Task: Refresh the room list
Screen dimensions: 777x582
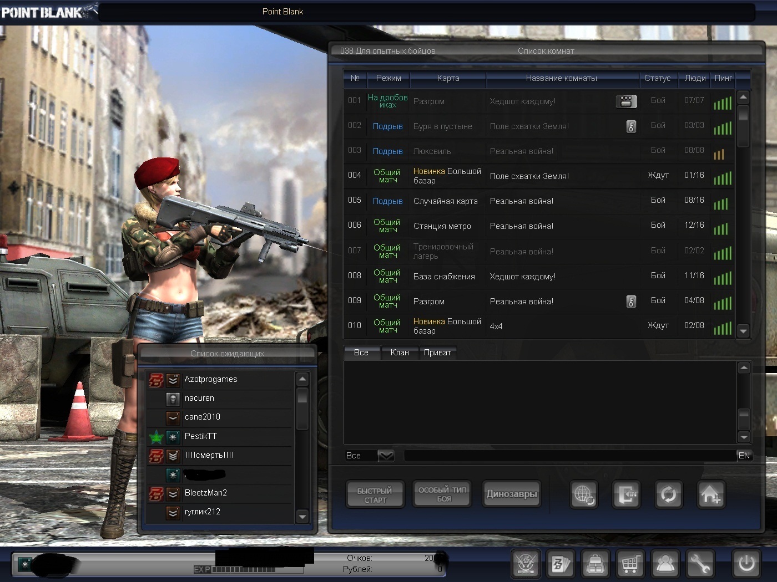Action: coord(668,494)
